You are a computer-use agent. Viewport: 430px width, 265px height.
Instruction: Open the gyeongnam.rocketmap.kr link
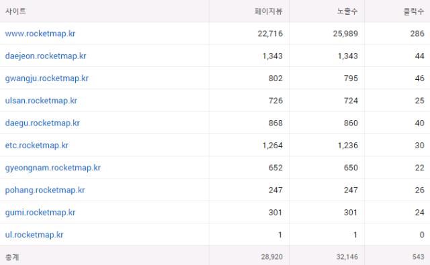tap(52, 168)
